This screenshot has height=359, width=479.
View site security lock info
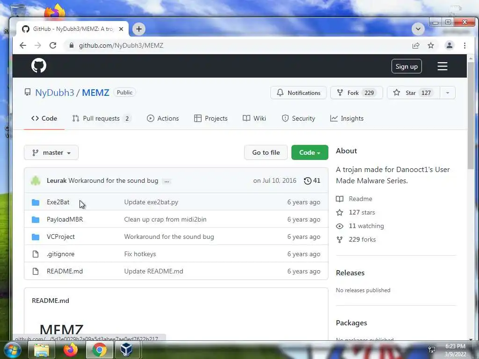pos(72,45)
